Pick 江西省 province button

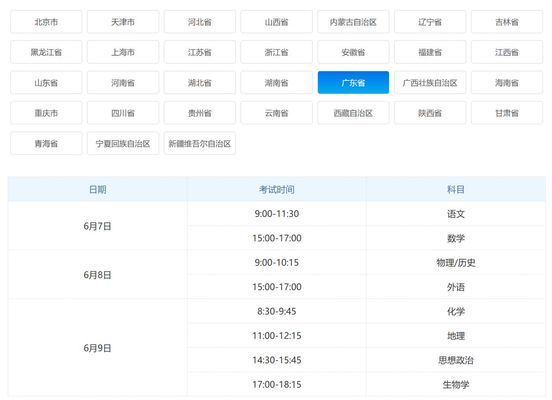(507, 52)
